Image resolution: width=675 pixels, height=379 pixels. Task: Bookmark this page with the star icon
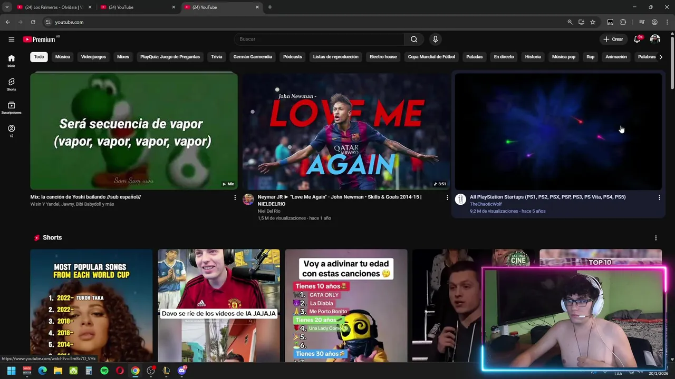[x=593, y=22]
